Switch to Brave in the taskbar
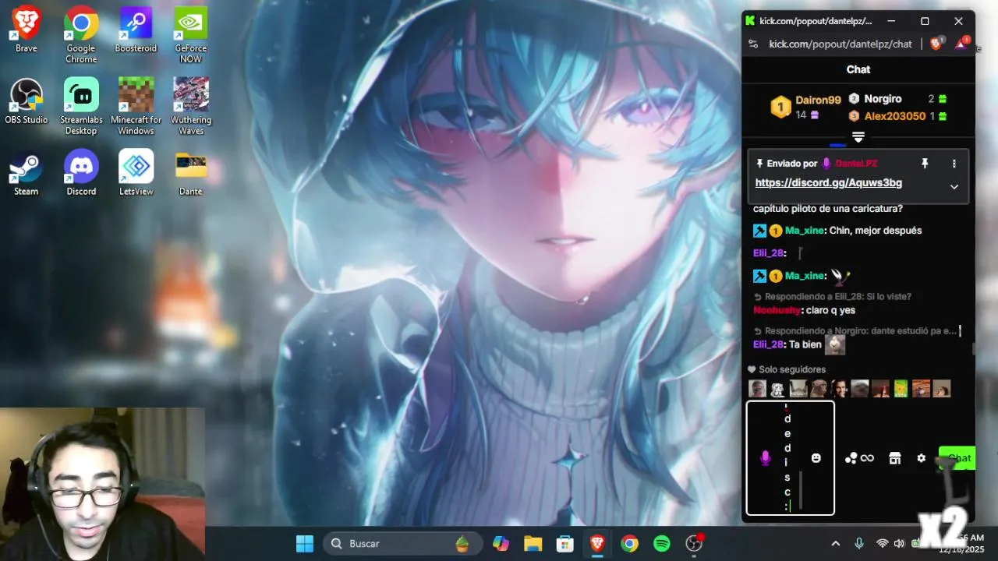The image size is (998, 561). point(597,543)
